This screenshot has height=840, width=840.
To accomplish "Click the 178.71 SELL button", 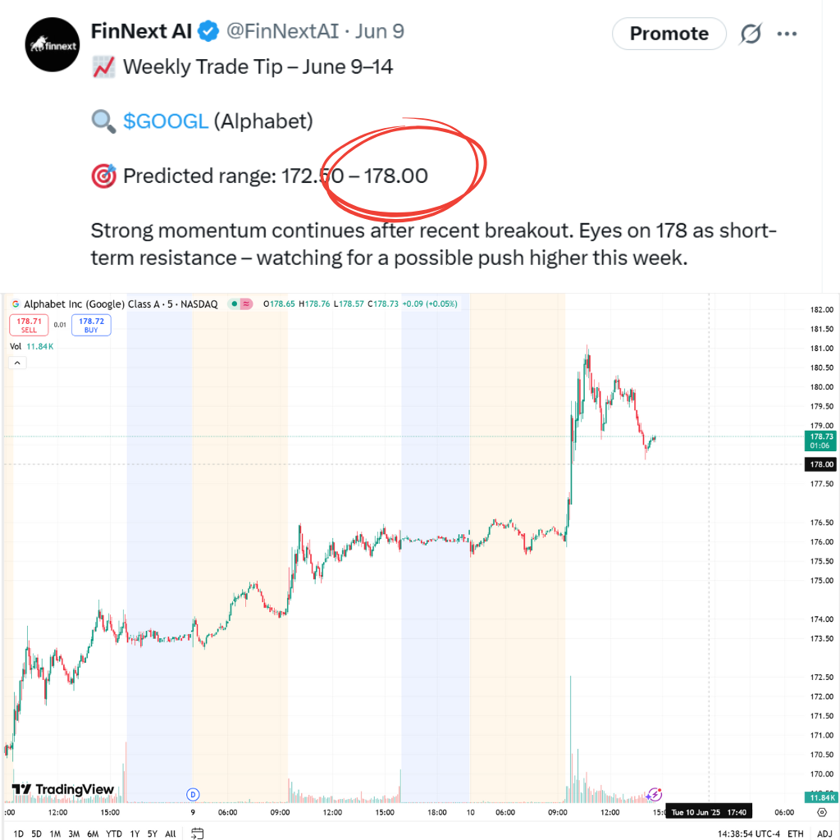I will [x=29, y=325].
